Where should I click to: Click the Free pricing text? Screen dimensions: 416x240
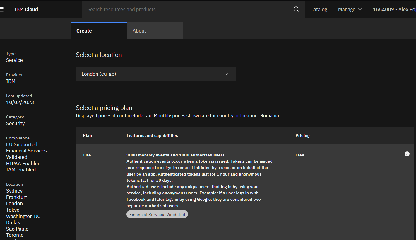(300, 155)
